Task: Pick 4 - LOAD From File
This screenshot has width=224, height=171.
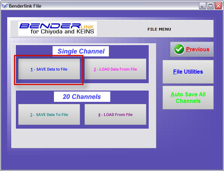Action: (115, 115)
